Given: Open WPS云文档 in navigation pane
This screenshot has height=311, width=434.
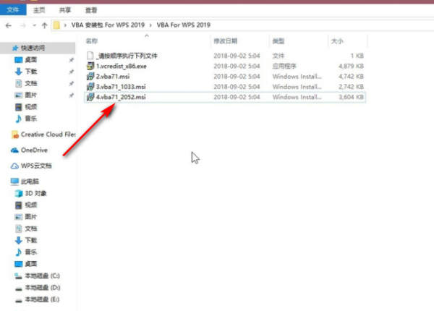Looking at the screenshot, I should click(36, 166).
